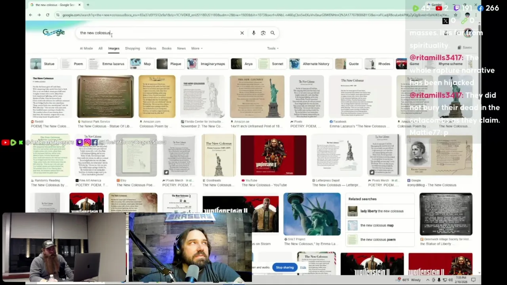Filter images by Map chip
507x285 pixels.
[x=141, y=64]
